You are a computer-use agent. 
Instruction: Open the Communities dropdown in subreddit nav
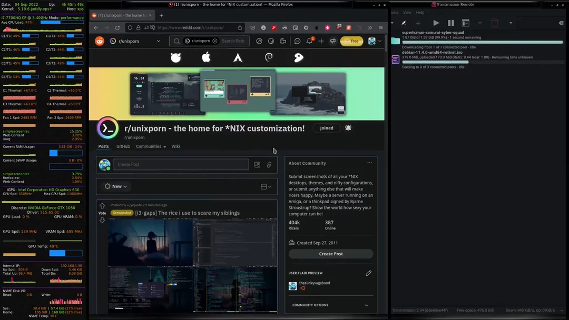[148, 146]
